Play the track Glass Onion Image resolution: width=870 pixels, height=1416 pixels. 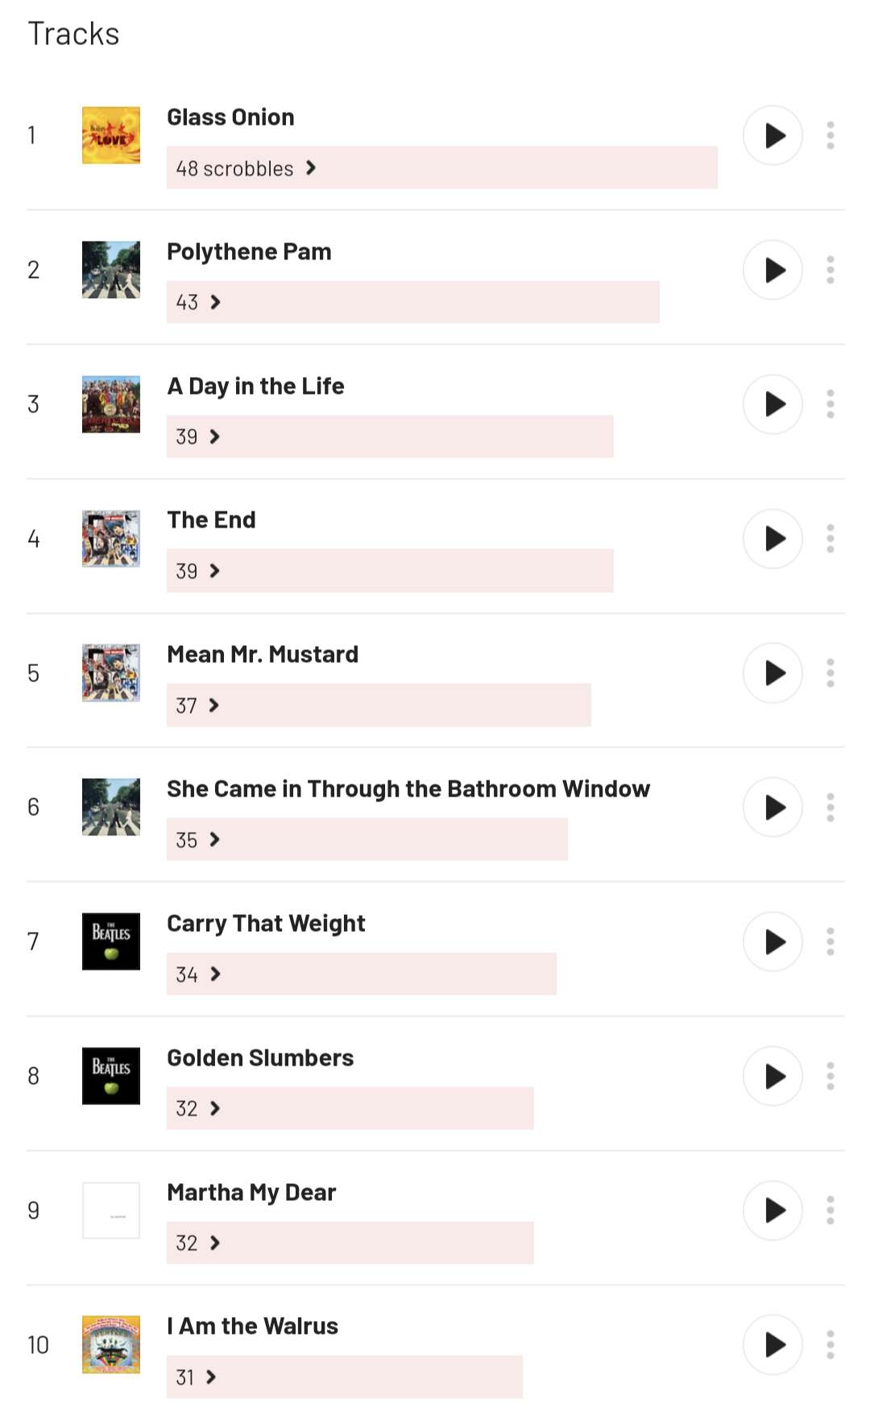[x=773, y=135]
